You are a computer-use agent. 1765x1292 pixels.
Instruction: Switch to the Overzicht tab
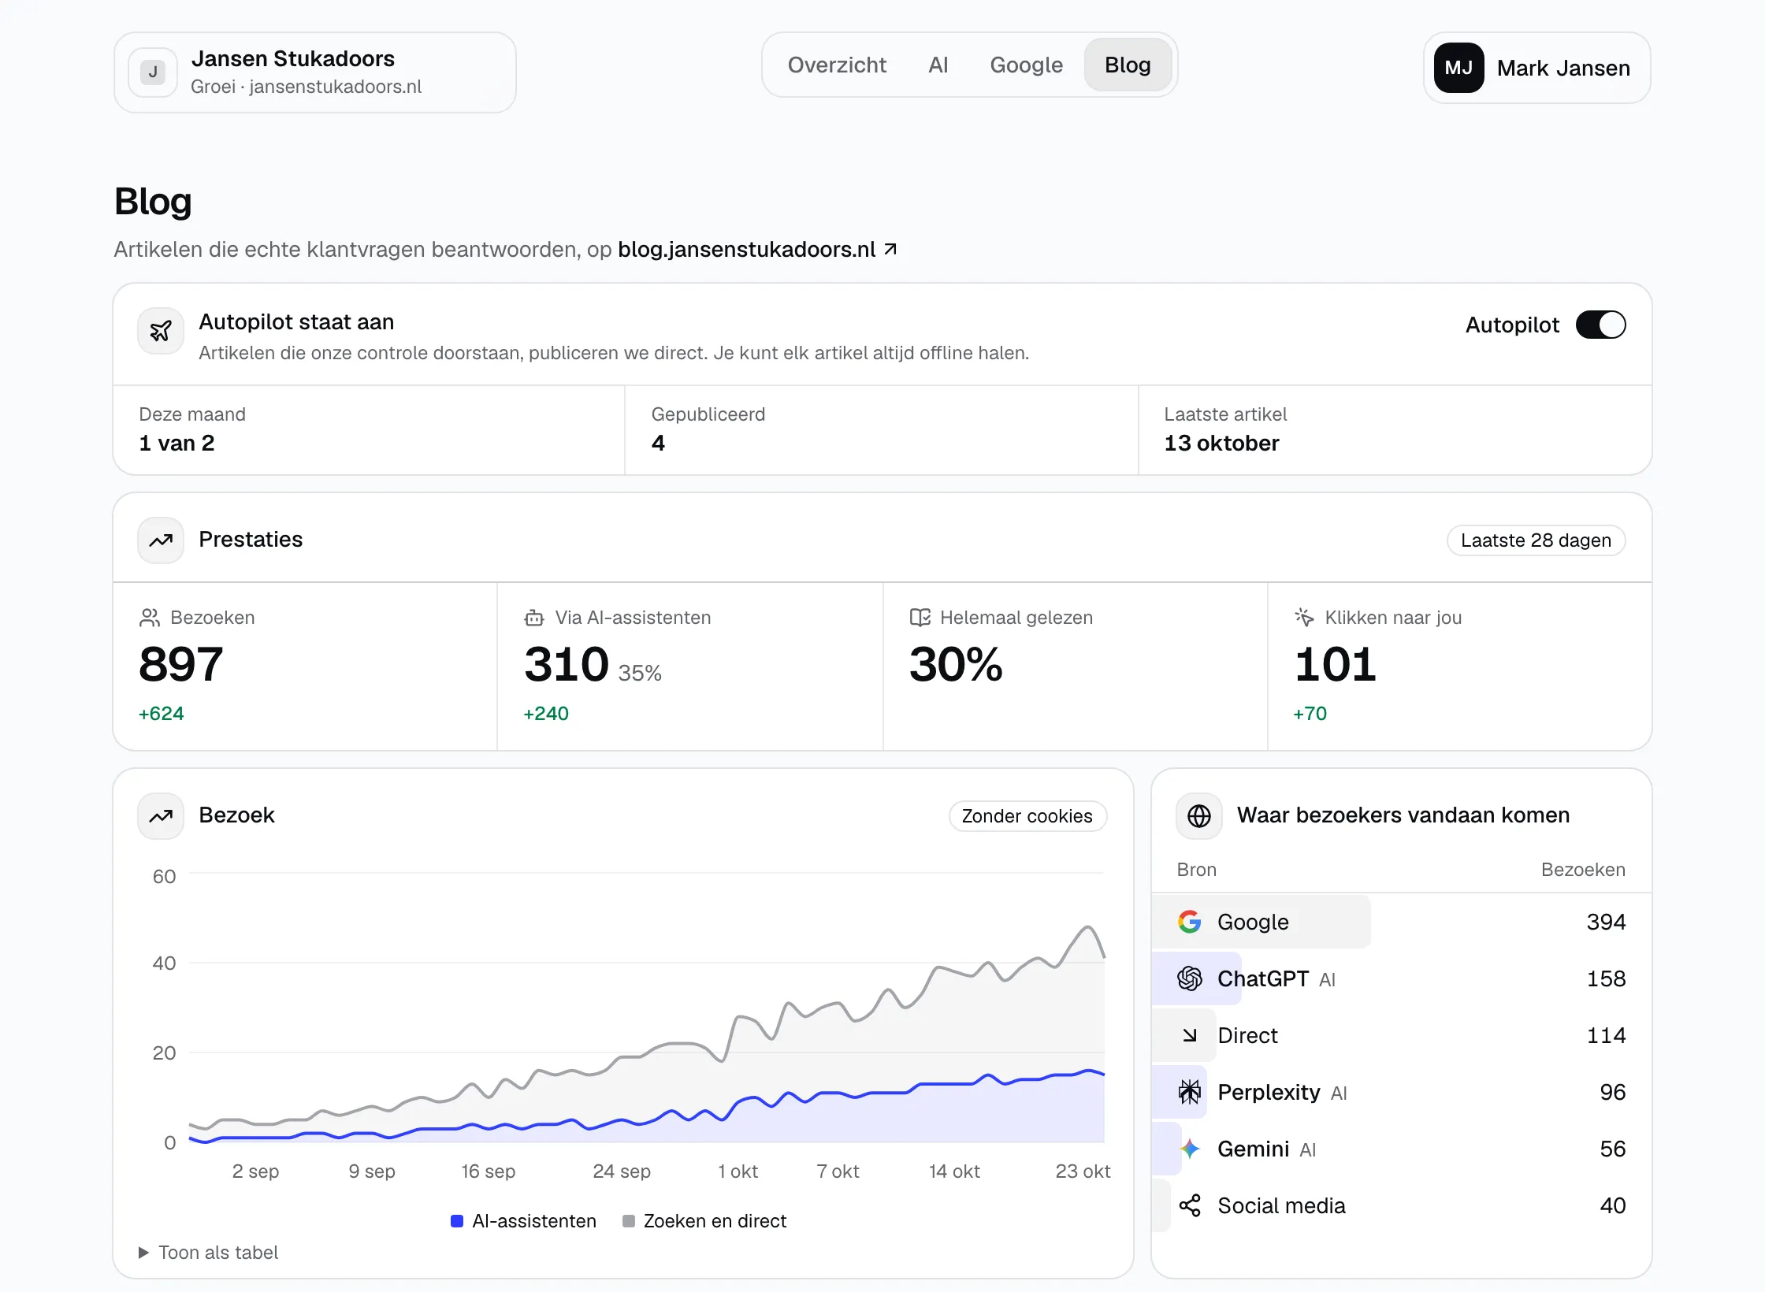(x=837, y=65)
